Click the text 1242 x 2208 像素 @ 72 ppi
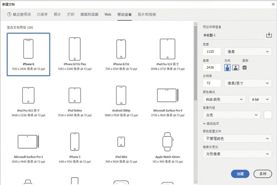Viewport: 277px width, 185px height. [x=75, y=69]
